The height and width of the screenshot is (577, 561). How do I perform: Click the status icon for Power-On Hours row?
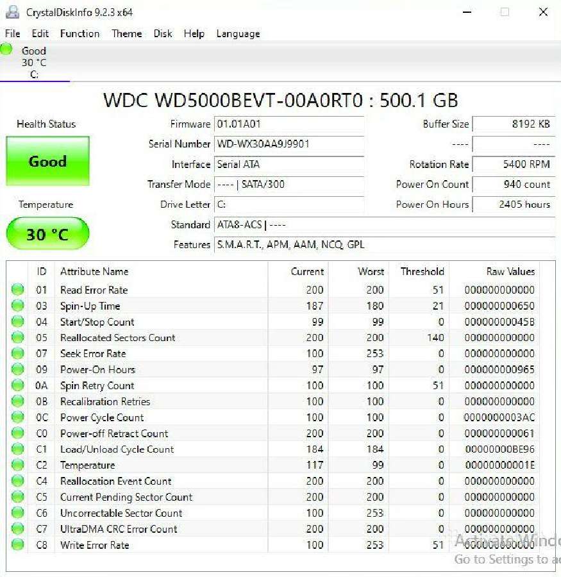pos(18,369)
